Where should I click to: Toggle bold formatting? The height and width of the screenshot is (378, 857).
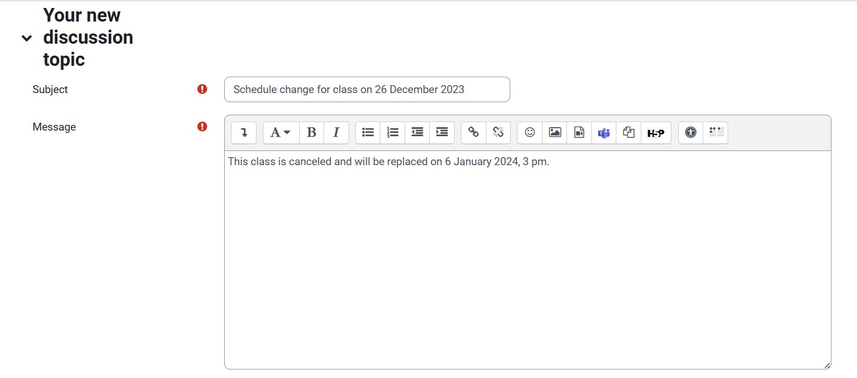pos(311,133)
